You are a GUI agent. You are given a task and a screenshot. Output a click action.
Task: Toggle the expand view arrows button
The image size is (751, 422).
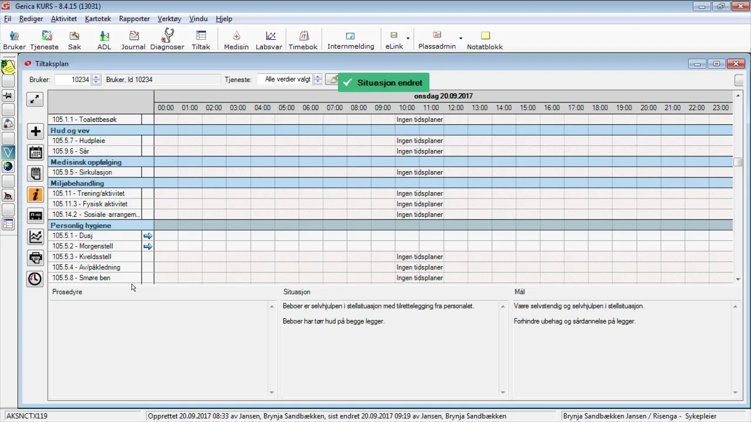click(35, 99)
